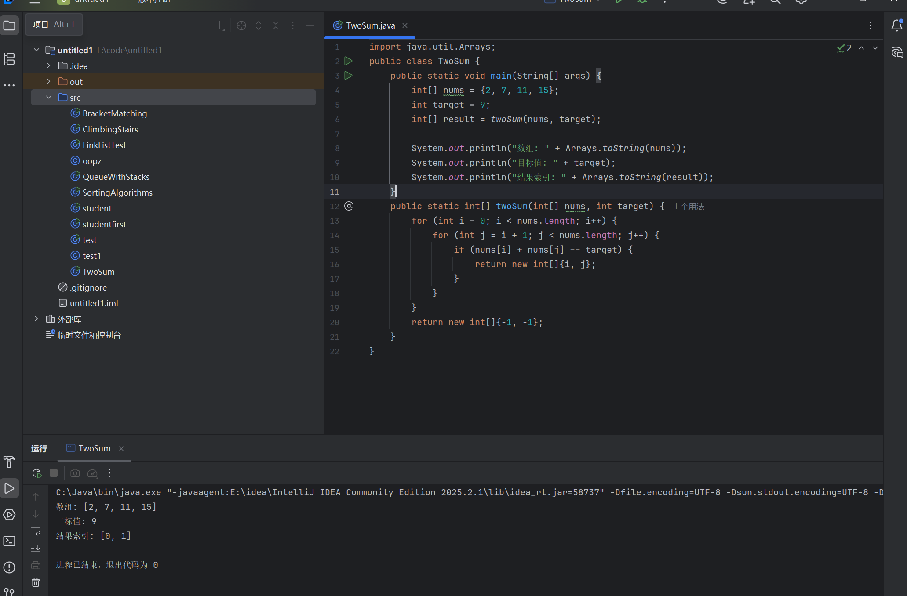Expand the .idea folder
Image resolution: width=907 pixels, height=596 pixels.
pyautogui.click(x=49, y=65)
